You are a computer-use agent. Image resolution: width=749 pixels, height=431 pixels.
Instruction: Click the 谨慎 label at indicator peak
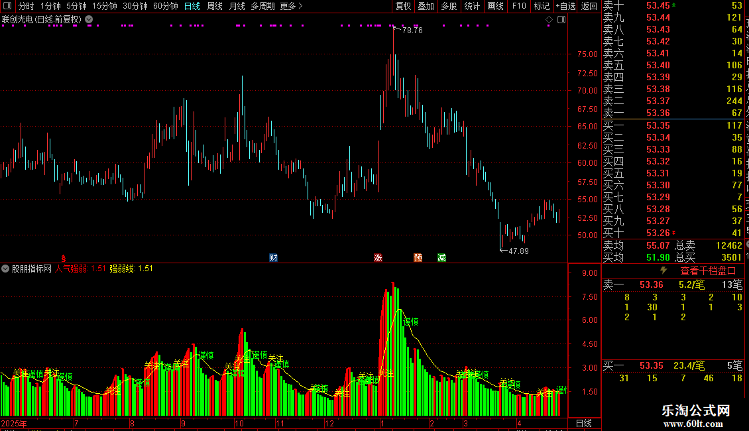pos(411,322)
